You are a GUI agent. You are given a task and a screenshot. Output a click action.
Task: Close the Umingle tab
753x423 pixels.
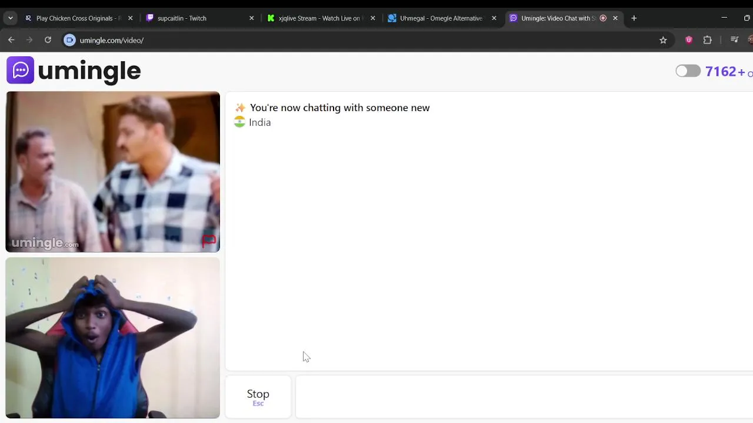point(615,18)
